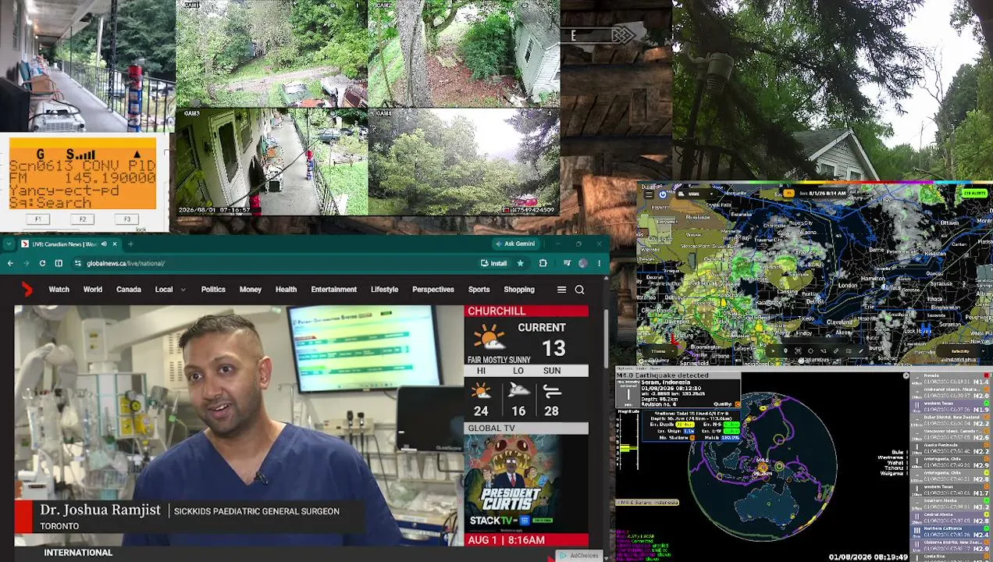Open the browser tab search dropdown
This screenshot has width=993, height=562.
pos(10,244)
